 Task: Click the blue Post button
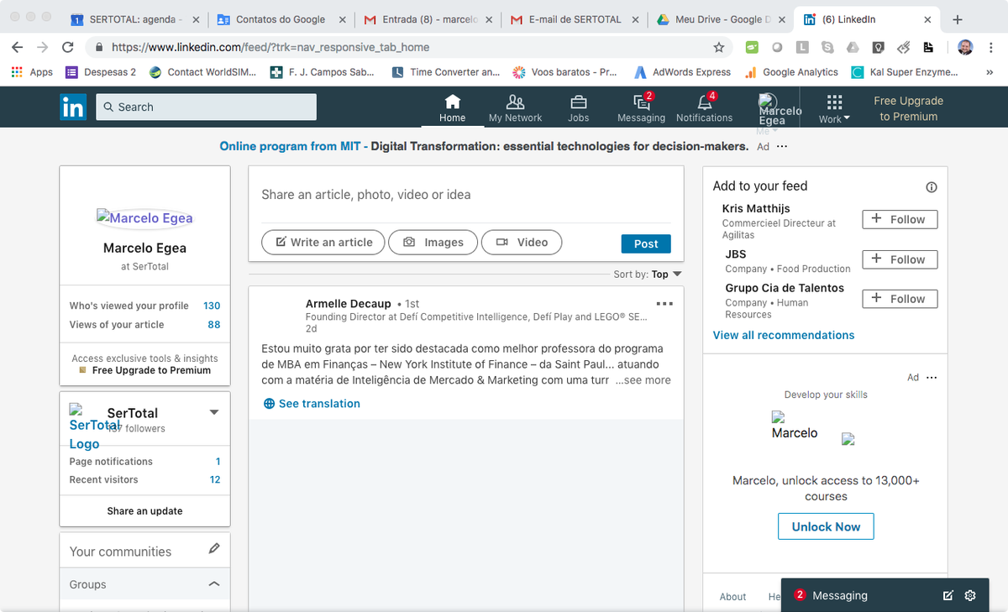[x=646, y=243]
